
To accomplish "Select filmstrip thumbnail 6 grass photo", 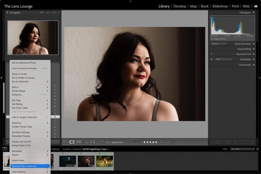I will [x=105, y=161].
